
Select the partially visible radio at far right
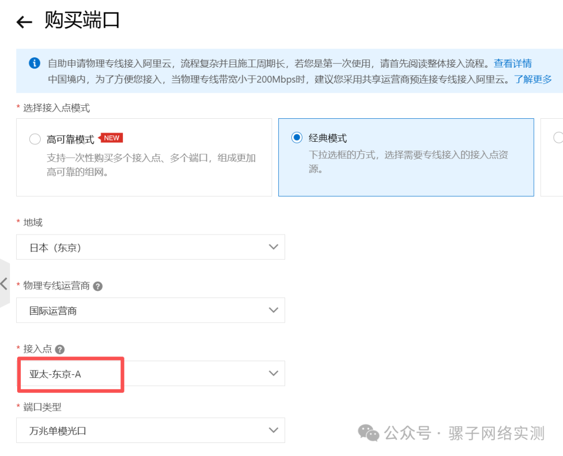[558, 137]
